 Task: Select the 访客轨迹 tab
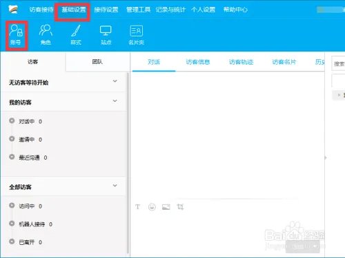(241, 62)
